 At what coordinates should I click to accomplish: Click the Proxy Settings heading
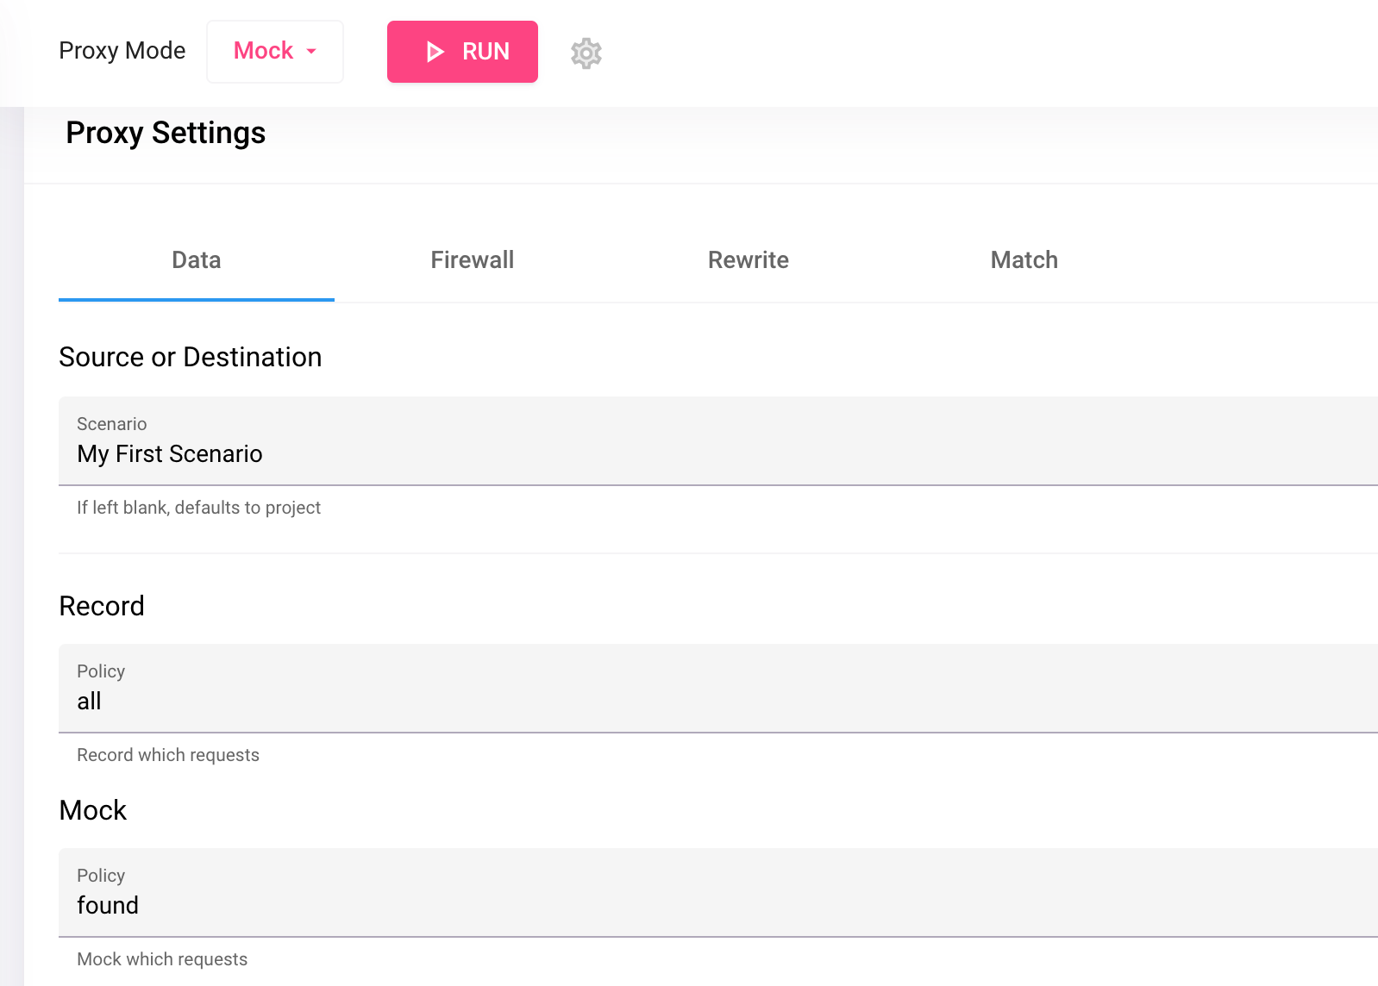pos(166,133)
